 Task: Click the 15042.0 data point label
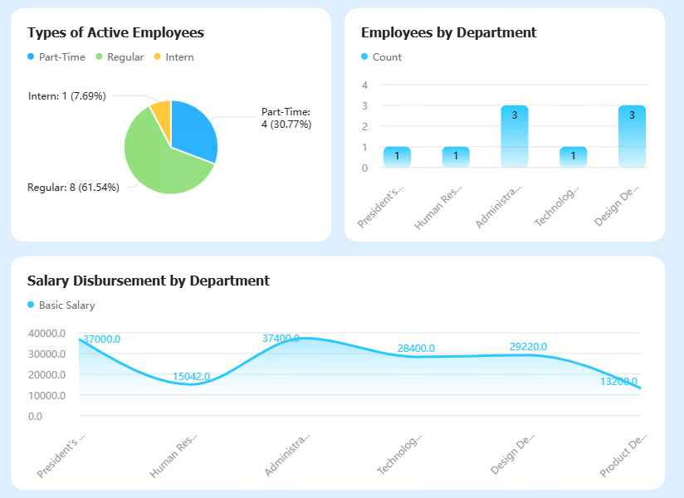point(191,376)
